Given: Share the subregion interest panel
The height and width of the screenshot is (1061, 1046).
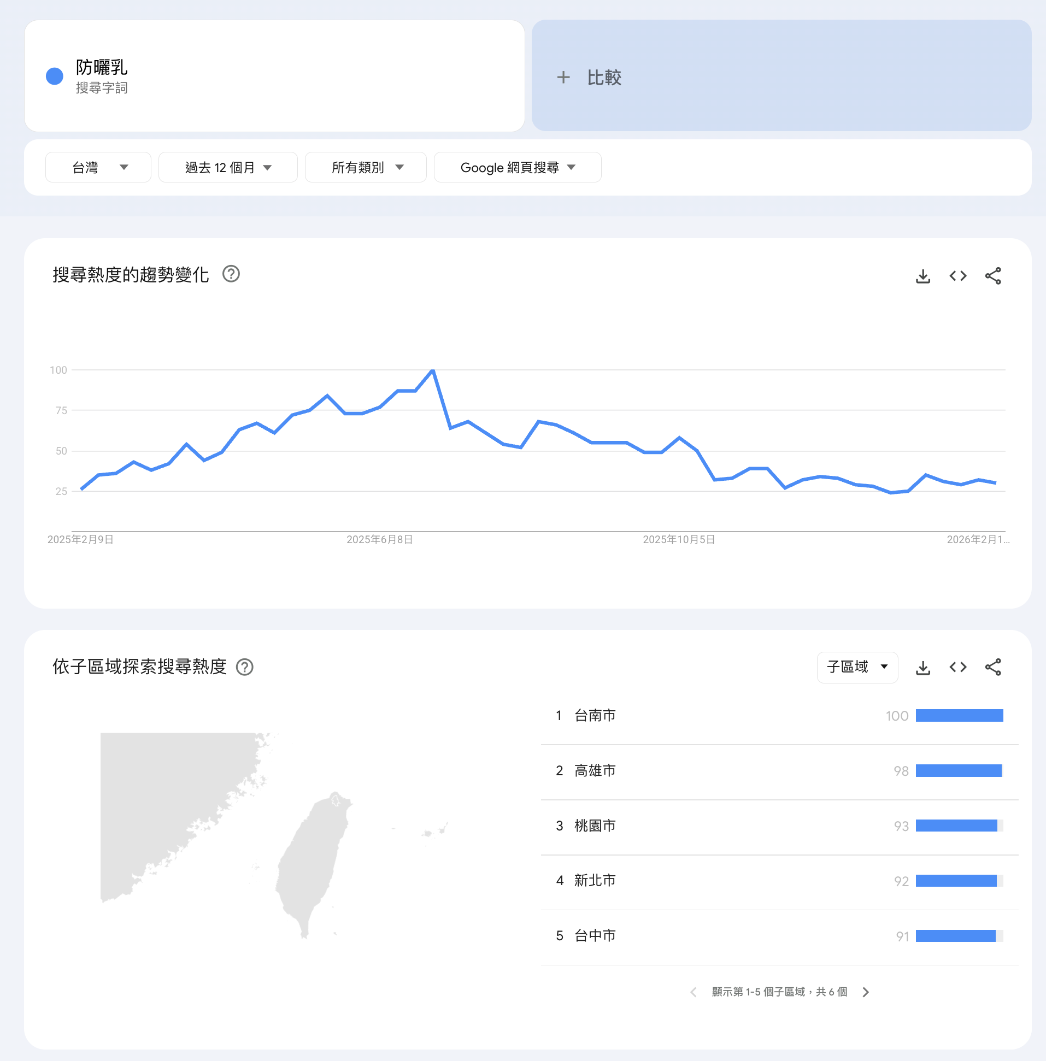Looking at the screenshot, I should [x=992, y=667].
